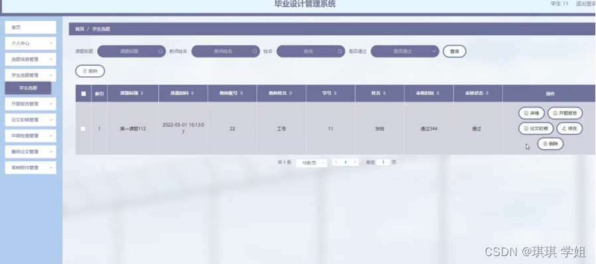Sort the table by 审核回复
The image size is (596, 264).
pyautogui.click(x=438, y=94)
